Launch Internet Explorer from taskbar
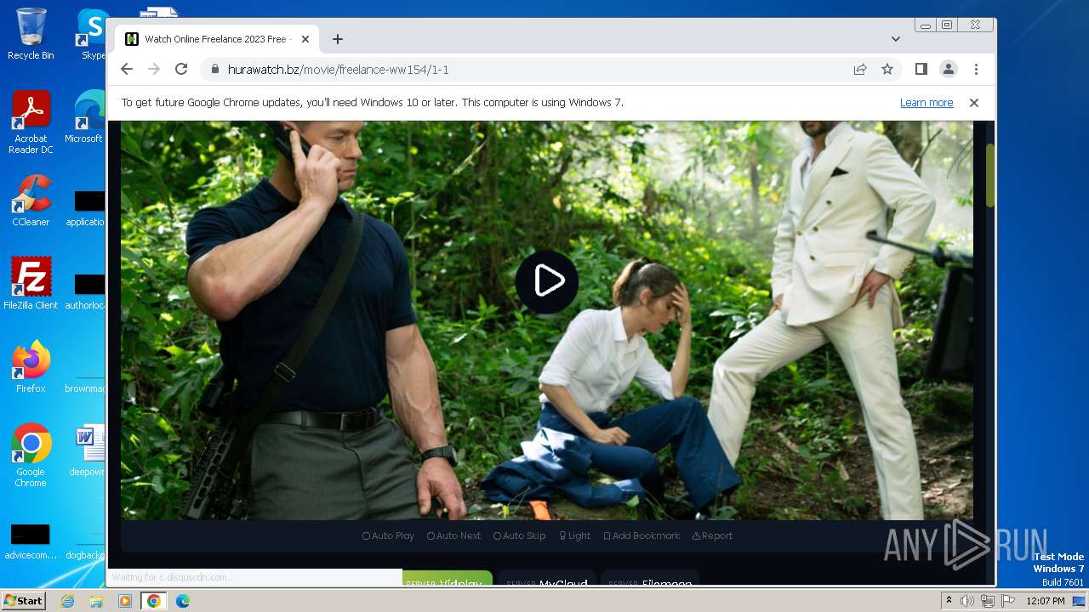This screenshot has width=1089, height=612. click(x=68, y=601)
